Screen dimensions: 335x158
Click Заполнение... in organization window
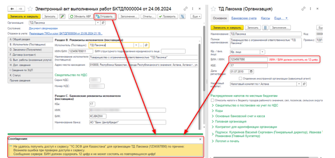point(280,28)
